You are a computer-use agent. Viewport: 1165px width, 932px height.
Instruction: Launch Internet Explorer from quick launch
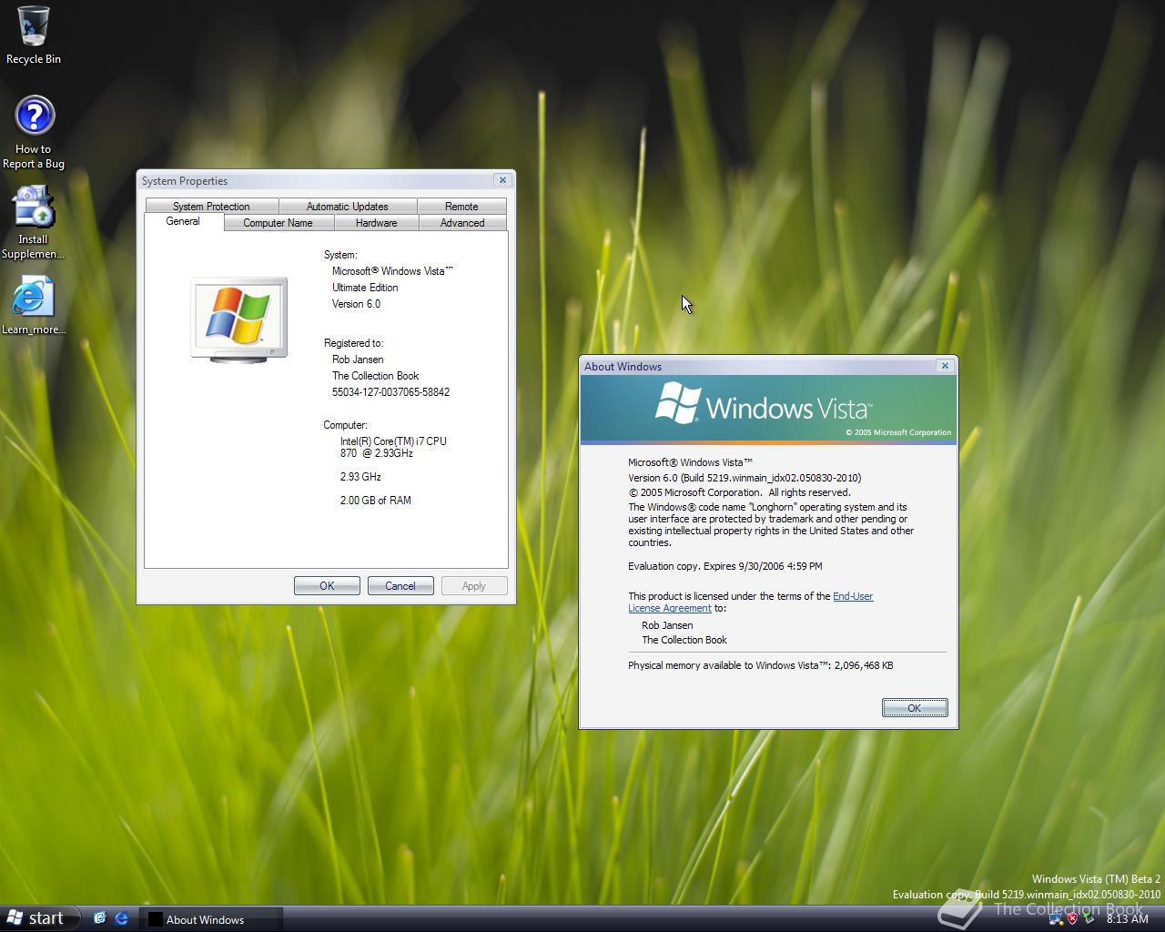click(x=121, y=918)
